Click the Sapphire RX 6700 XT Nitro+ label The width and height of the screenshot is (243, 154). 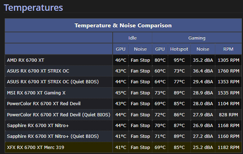[37, 126]
